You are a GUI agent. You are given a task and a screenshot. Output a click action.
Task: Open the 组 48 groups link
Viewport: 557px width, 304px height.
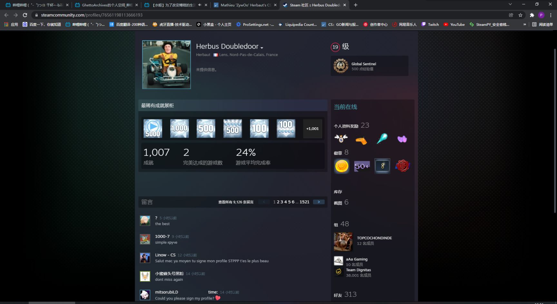click(x=341, y=224)
